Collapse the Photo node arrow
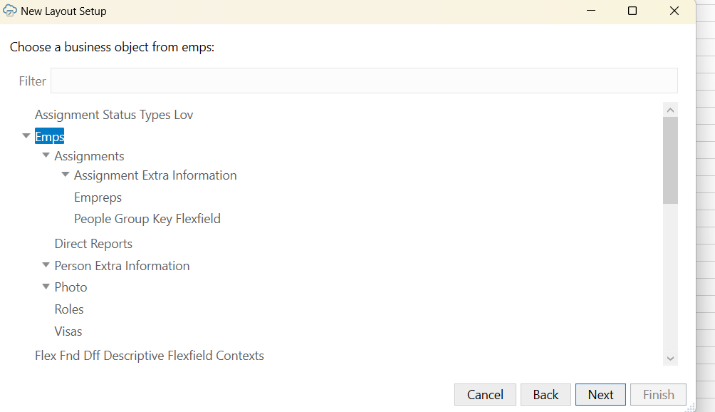715x412 pixels. click(x=46, y=287)
